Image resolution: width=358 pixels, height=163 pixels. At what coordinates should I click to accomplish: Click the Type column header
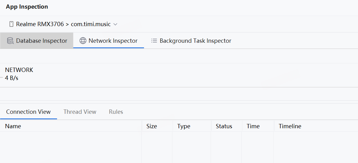pyautogui.click(x=184, y=126)
